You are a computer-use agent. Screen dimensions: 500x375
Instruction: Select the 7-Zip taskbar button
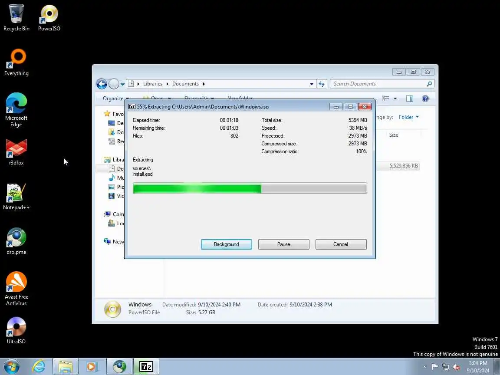(x=146, y=367)
